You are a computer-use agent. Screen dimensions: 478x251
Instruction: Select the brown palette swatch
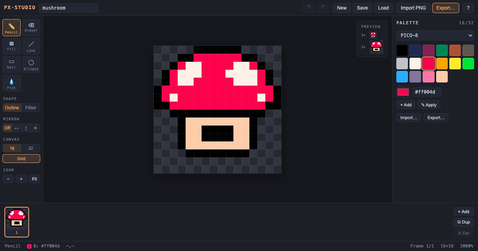(x=455, y=50)
